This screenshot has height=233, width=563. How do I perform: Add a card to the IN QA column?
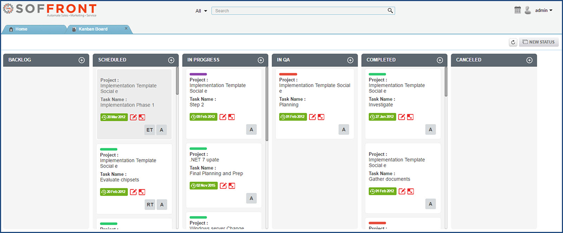[x=350, y=60]
